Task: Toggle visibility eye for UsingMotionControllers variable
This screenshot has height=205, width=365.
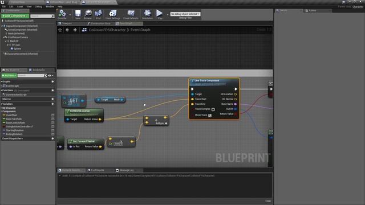Action: click(x=52, y=126)
